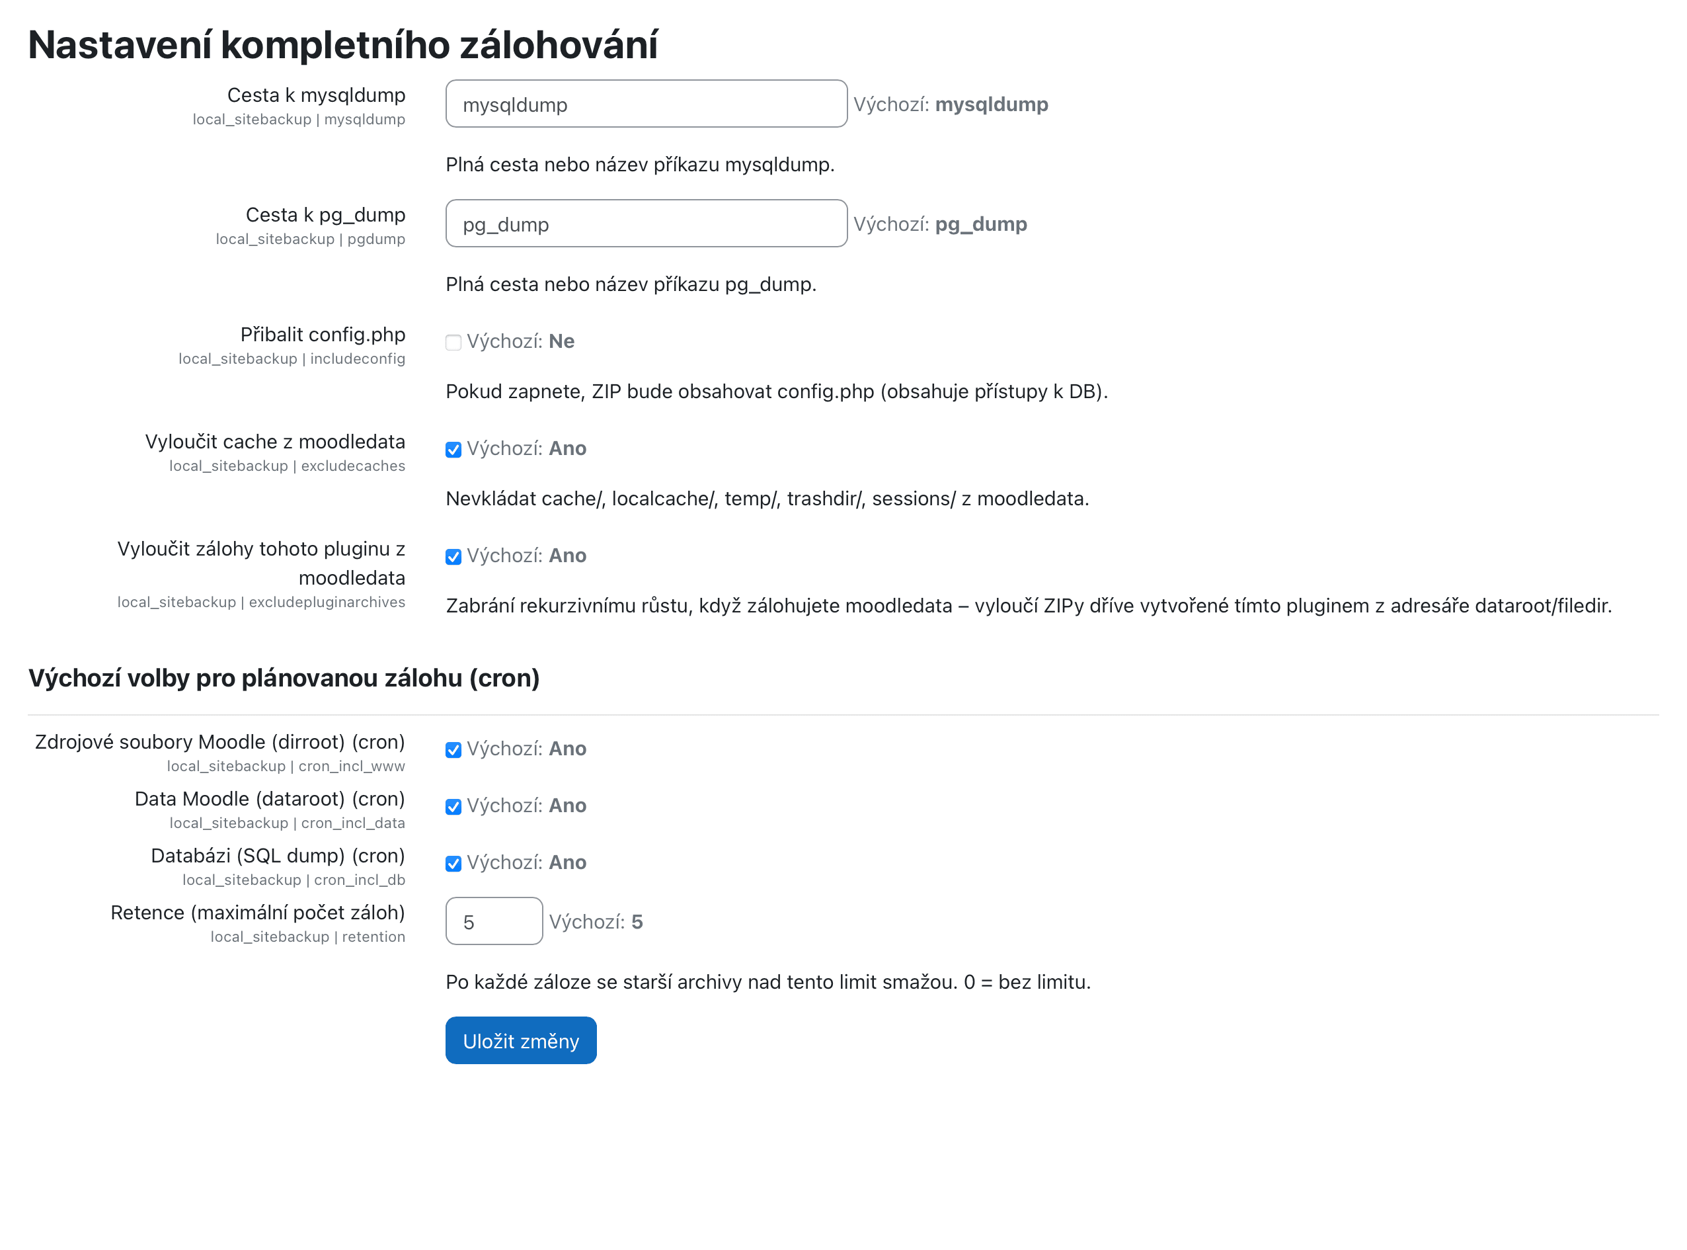This screenshot has width=1687, height=1250.
Task: Click the Cesta k mysqldump label
Action: click(x=316, y=95)
